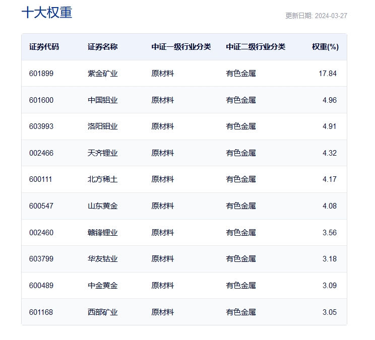
Task: Click 有色金属 in the 北方稀土 row
Action: coord(241,179)
